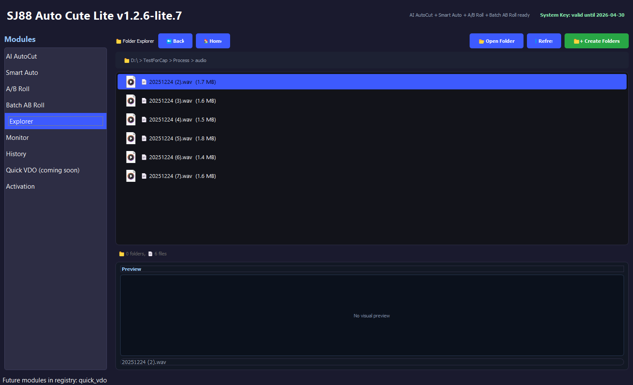Screen dimensions: 633x385
Task: Select the AI AutoCut module
Action: [21, 56]
